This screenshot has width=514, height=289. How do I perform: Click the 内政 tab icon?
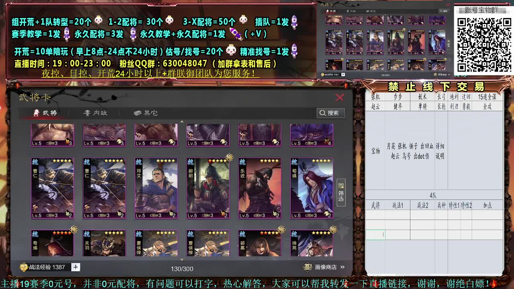point(87,113)
